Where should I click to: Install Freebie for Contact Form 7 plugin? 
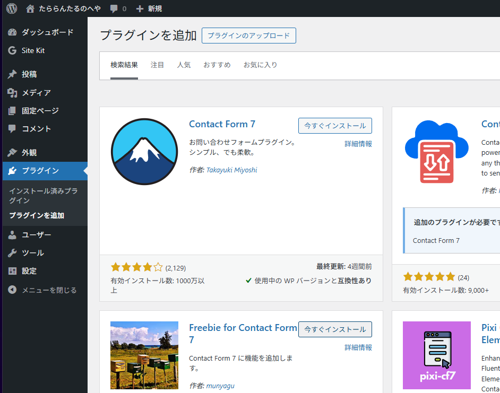[335, 329]
